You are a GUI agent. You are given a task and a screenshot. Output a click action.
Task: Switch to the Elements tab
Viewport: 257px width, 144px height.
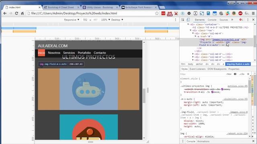(x=200, y=20)
